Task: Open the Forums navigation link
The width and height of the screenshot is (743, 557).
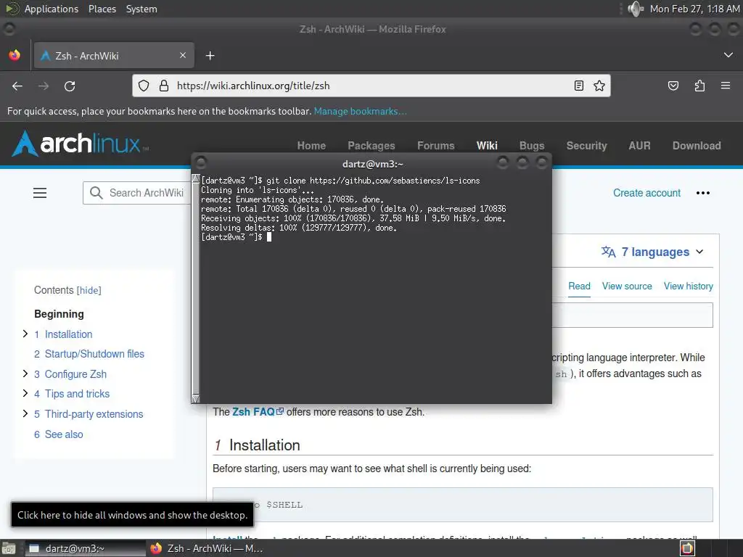Action: click(436, 145)
